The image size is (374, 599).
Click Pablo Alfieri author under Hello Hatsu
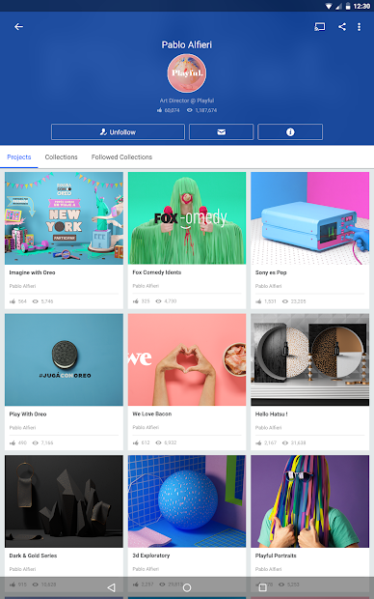tap(268, 427)
